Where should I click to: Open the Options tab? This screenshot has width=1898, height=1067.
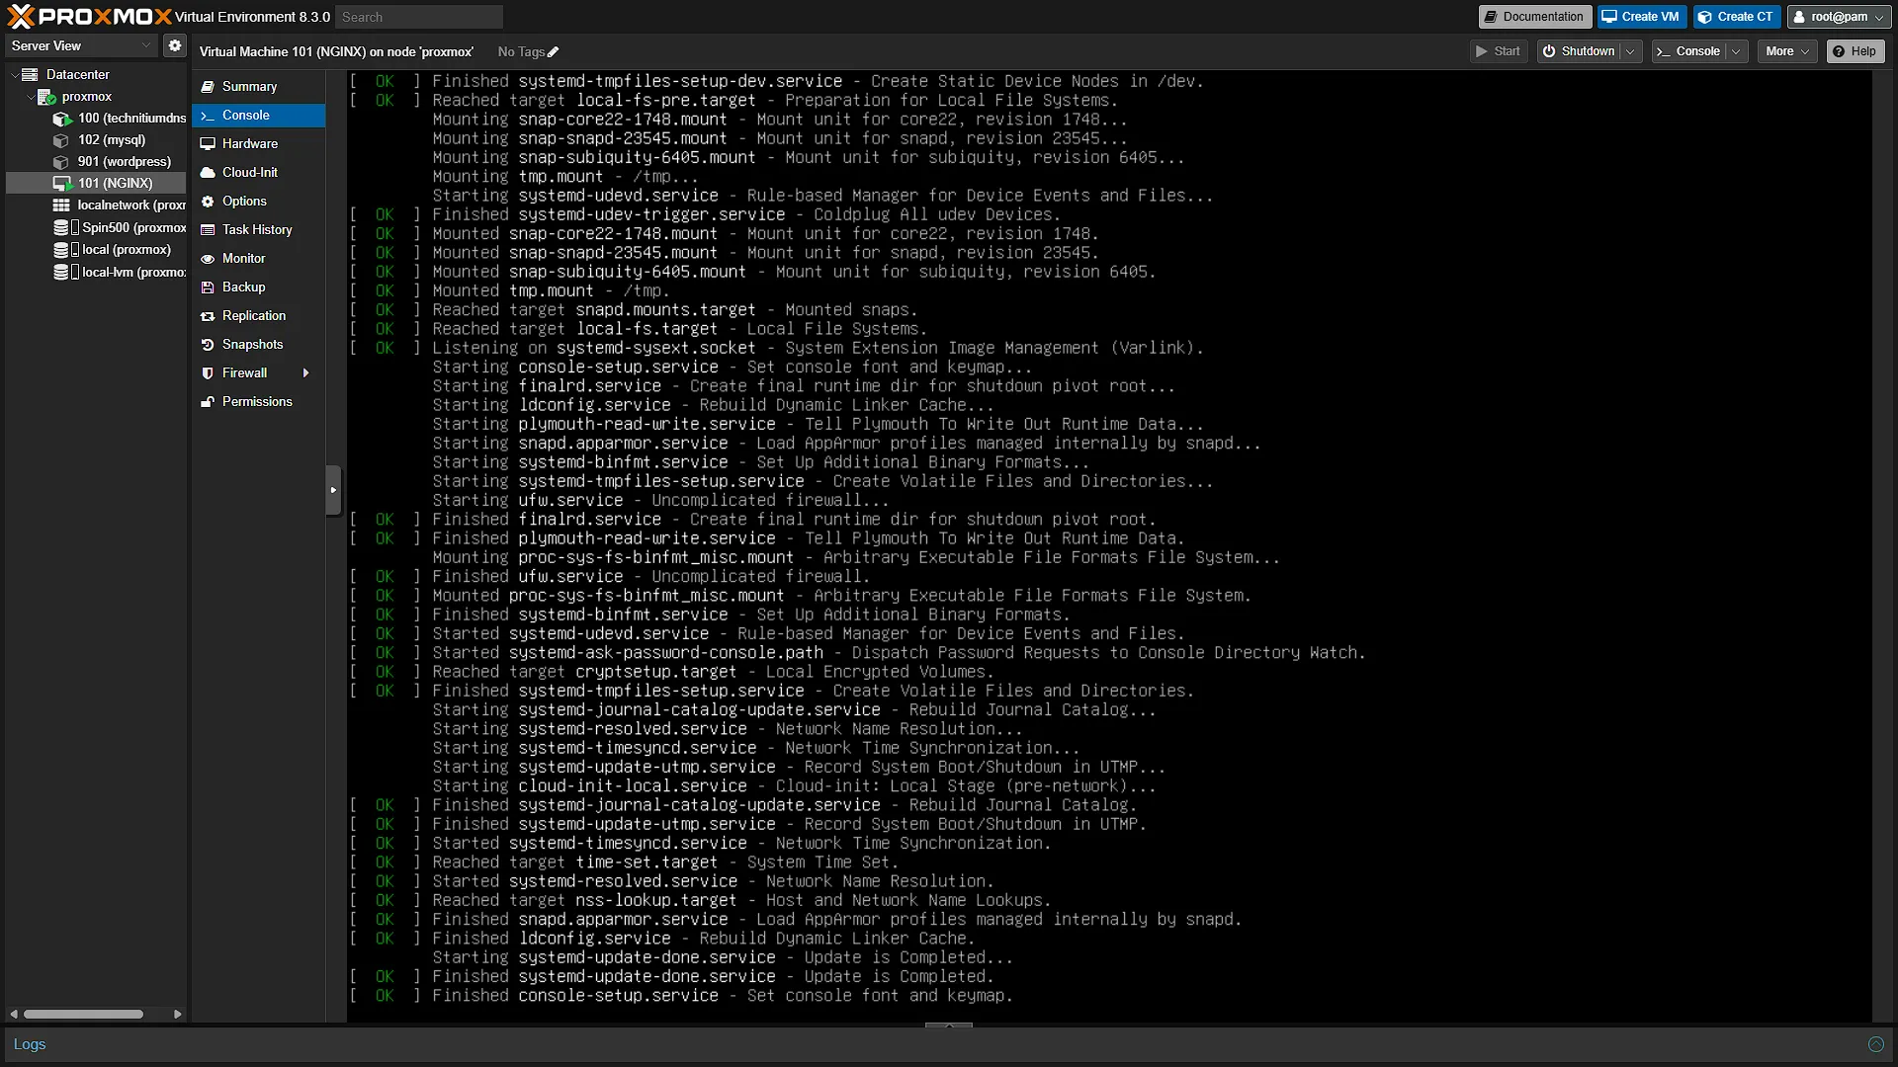coord(258,201)
